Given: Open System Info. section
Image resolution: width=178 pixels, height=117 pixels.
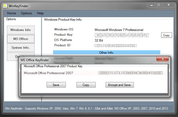Looking at the screenshot, I should (x=21, y=48).
